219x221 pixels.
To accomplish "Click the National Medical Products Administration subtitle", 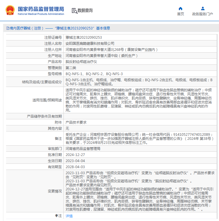I will (41, 14).
